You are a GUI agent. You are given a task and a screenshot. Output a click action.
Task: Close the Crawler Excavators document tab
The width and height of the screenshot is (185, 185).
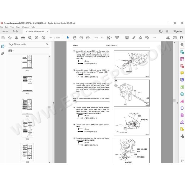48,31
